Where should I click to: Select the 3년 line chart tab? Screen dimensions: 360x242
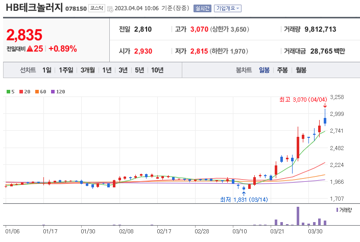point(123,70)
